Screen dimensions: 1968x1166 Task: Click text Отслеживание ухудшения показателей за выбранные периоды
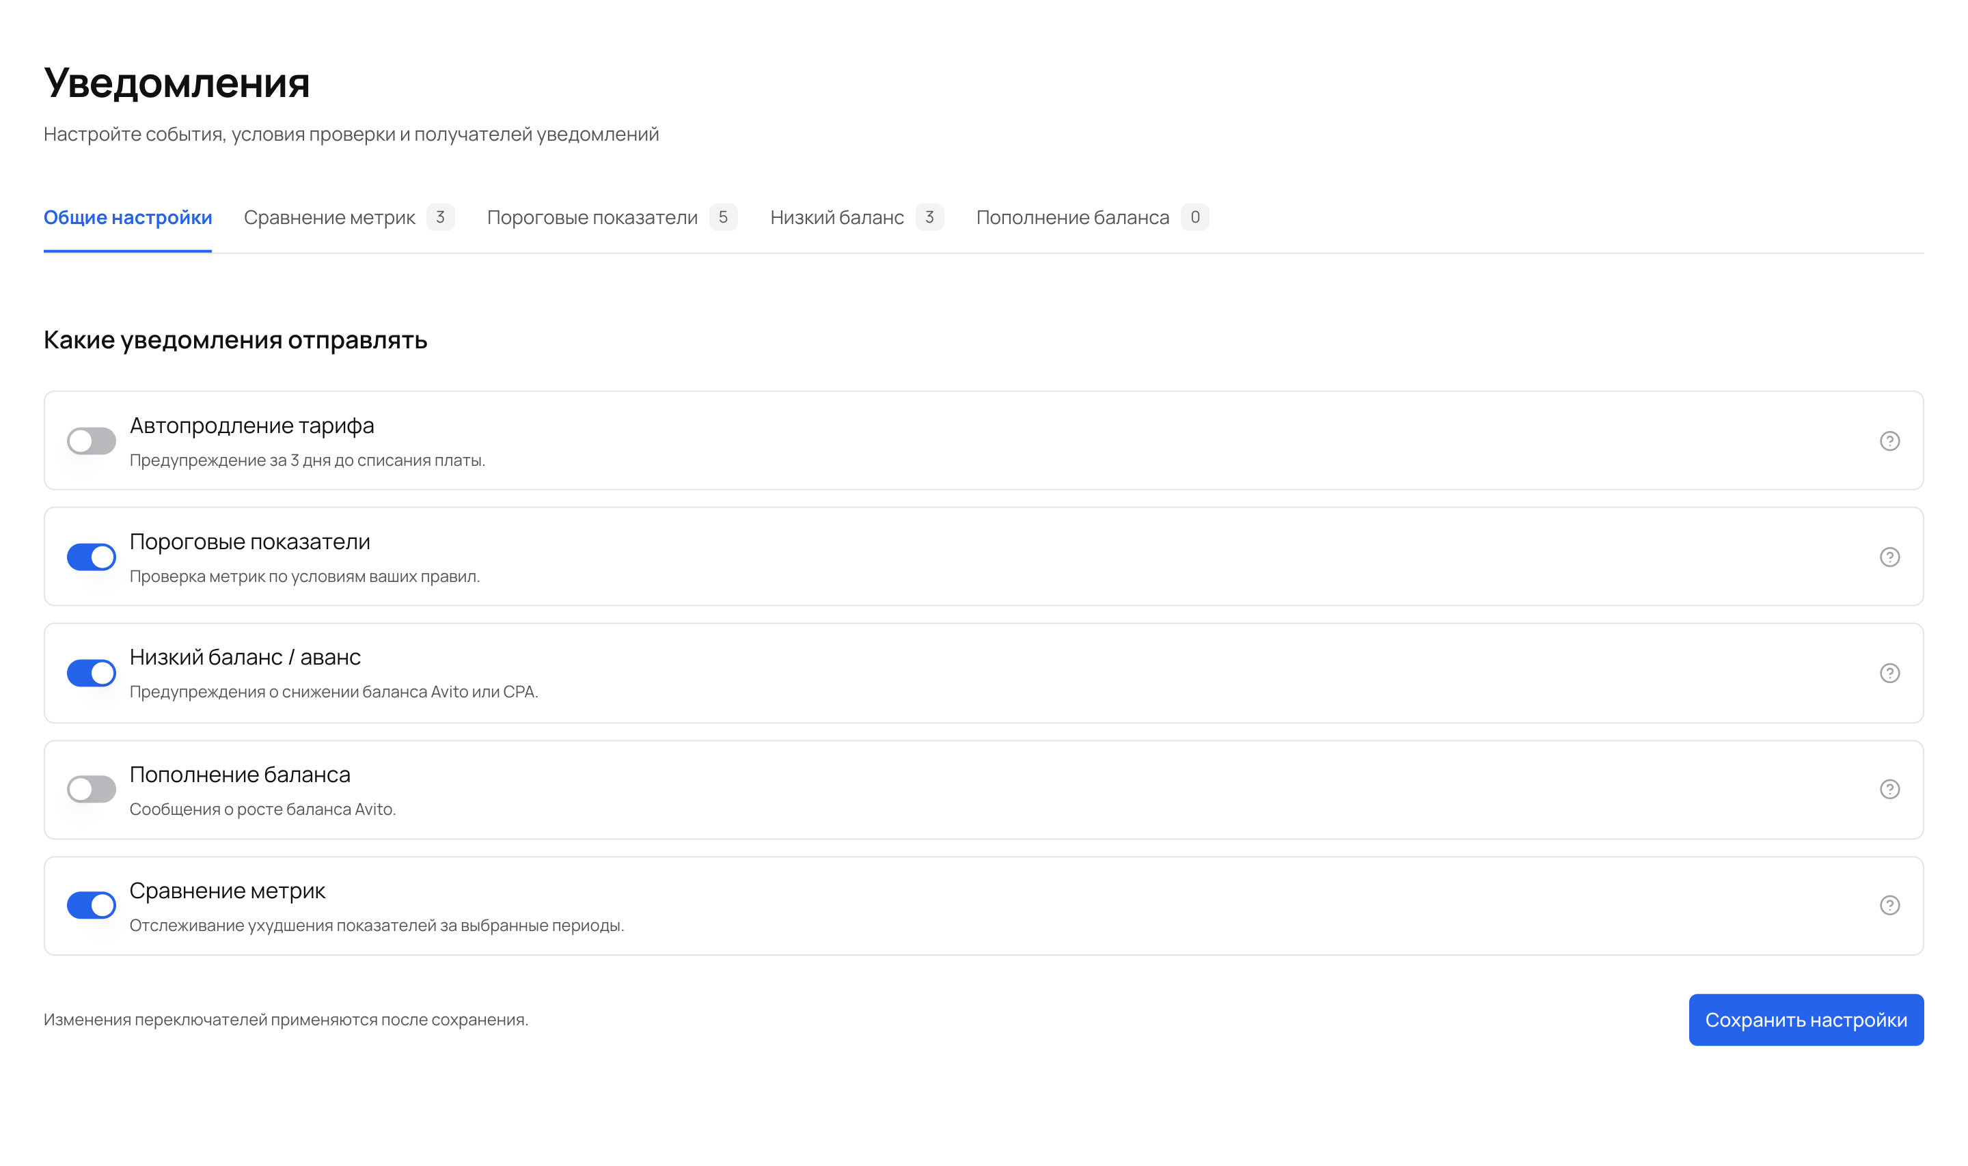377,926
